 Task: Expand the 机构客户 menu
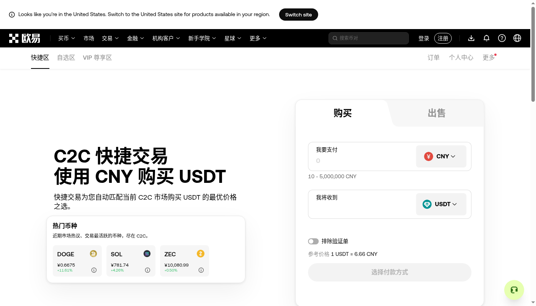point(166,38)
